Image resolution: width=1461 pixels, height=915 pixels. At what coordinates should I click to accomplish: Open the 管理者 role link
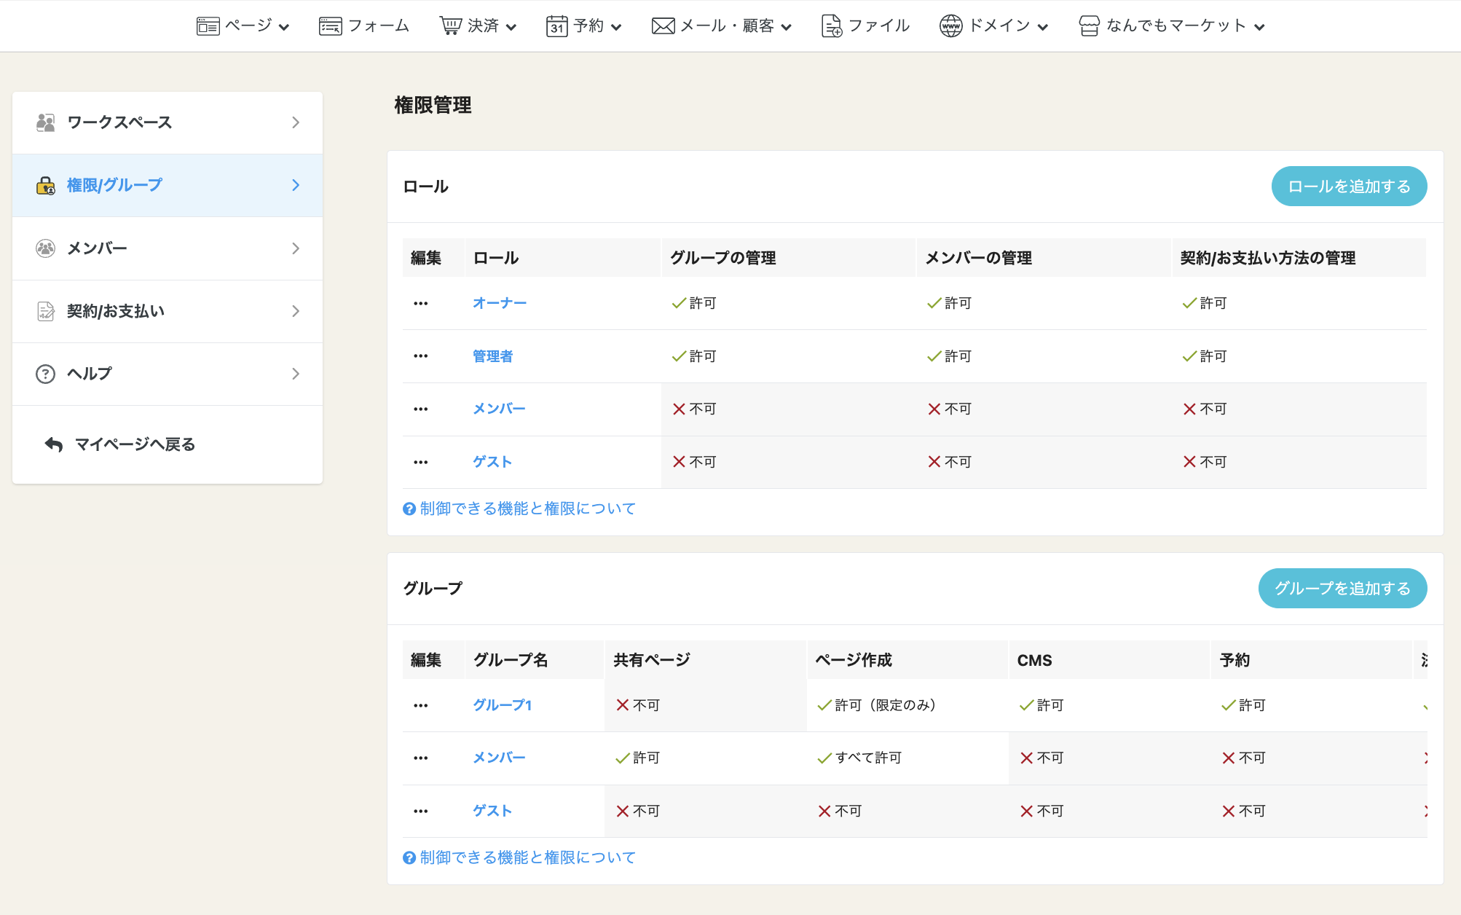pyautogui.click(x=493, y=356)
